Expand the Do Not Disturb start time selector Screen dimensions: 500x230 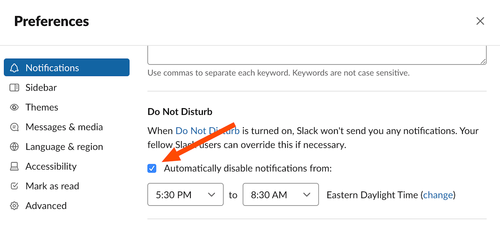(185, 194)
